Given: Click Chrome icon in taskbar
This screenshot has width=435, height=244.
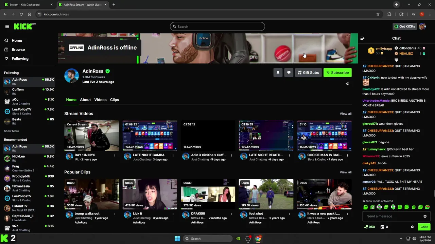Looking at the screenshot, I should [x=258, y=239].
